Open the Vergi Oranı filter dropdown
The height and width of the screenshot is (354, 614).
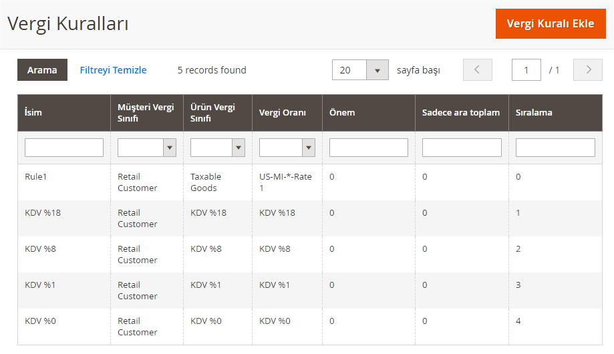(287, 148)
